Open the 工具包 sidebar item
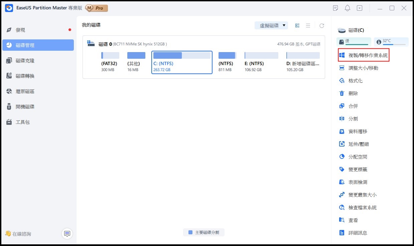This screenshot has height=246, width=414. [38, 122]
